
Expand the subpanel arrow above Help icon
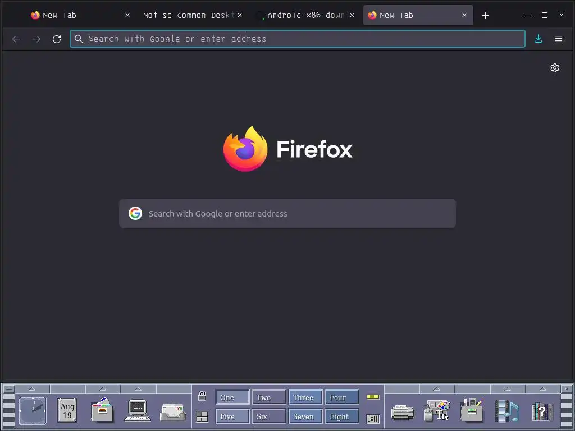coord(543,389)
